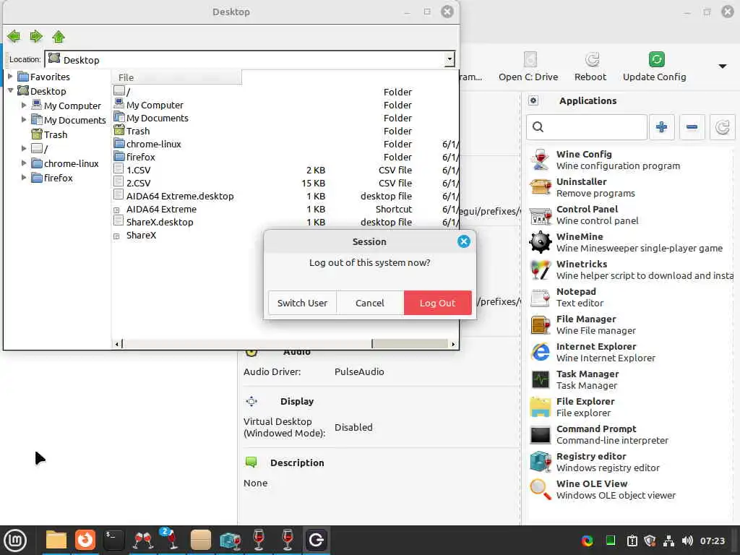Screen dimensions: 740x555
Task: Go forward with the green right arrow
Action: pos(36,36)
